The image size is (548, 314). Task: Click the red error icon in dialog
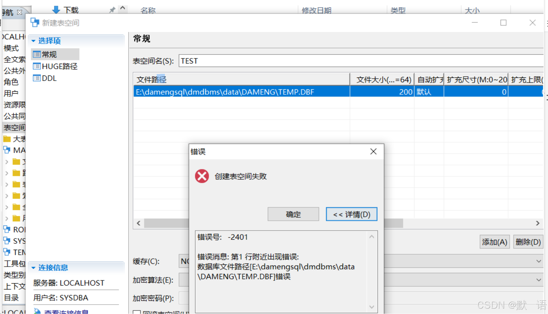202,176
